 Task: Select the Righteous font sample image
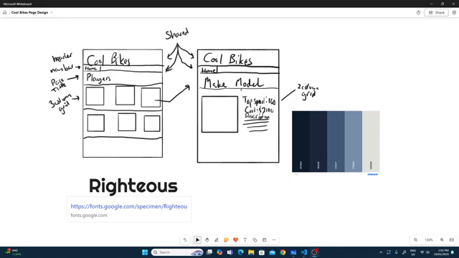[x=133, y=186]
